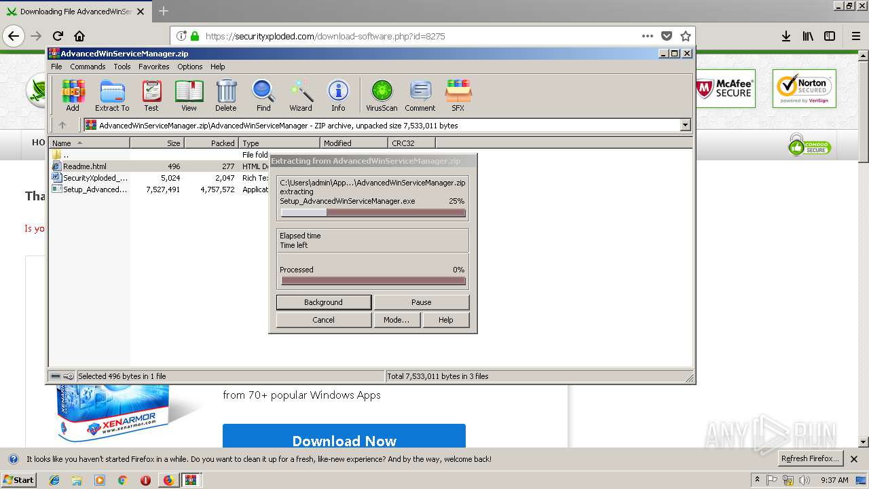The height and width of the screenshot is (489, 869).
Task: Close the Downloading File tab
Action: tap(141, 12)
